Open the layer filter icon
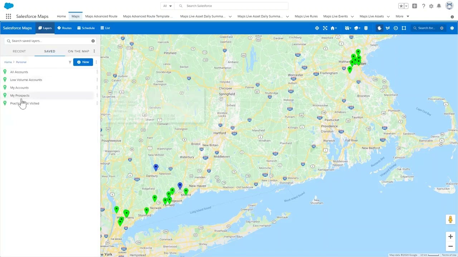 (x=70, y=62)
